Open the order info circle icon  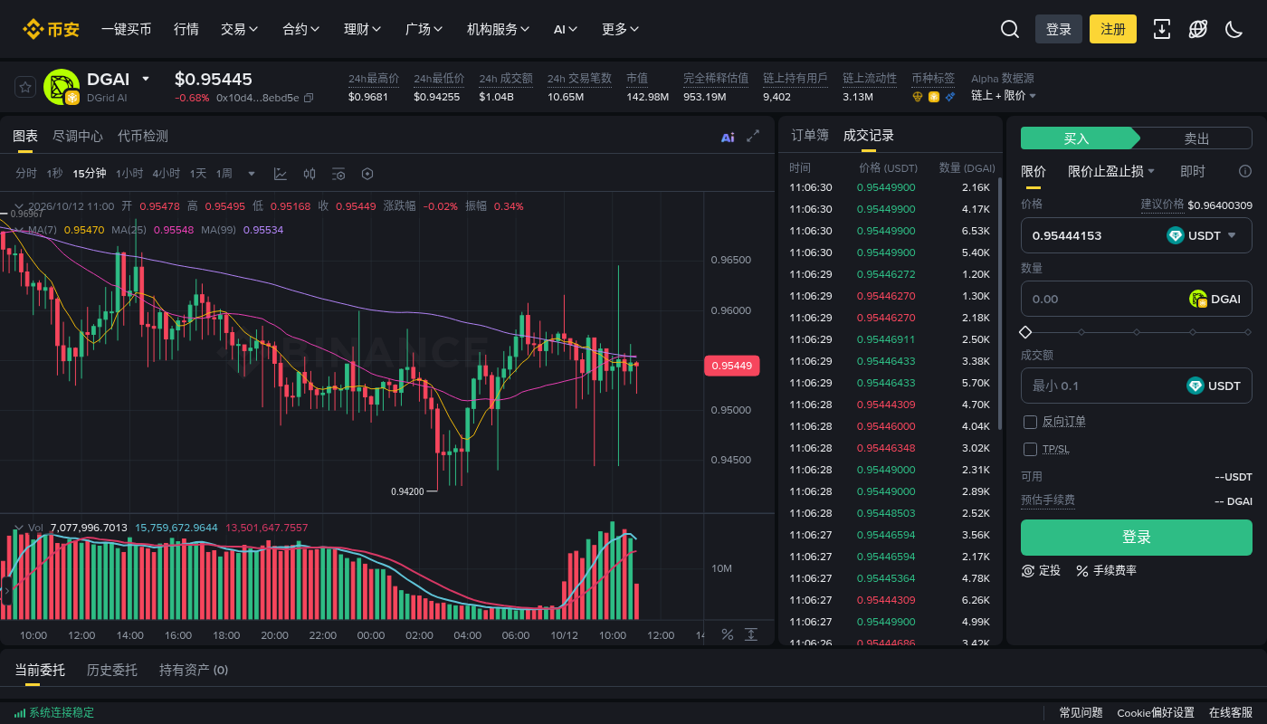coord(1245,171)
